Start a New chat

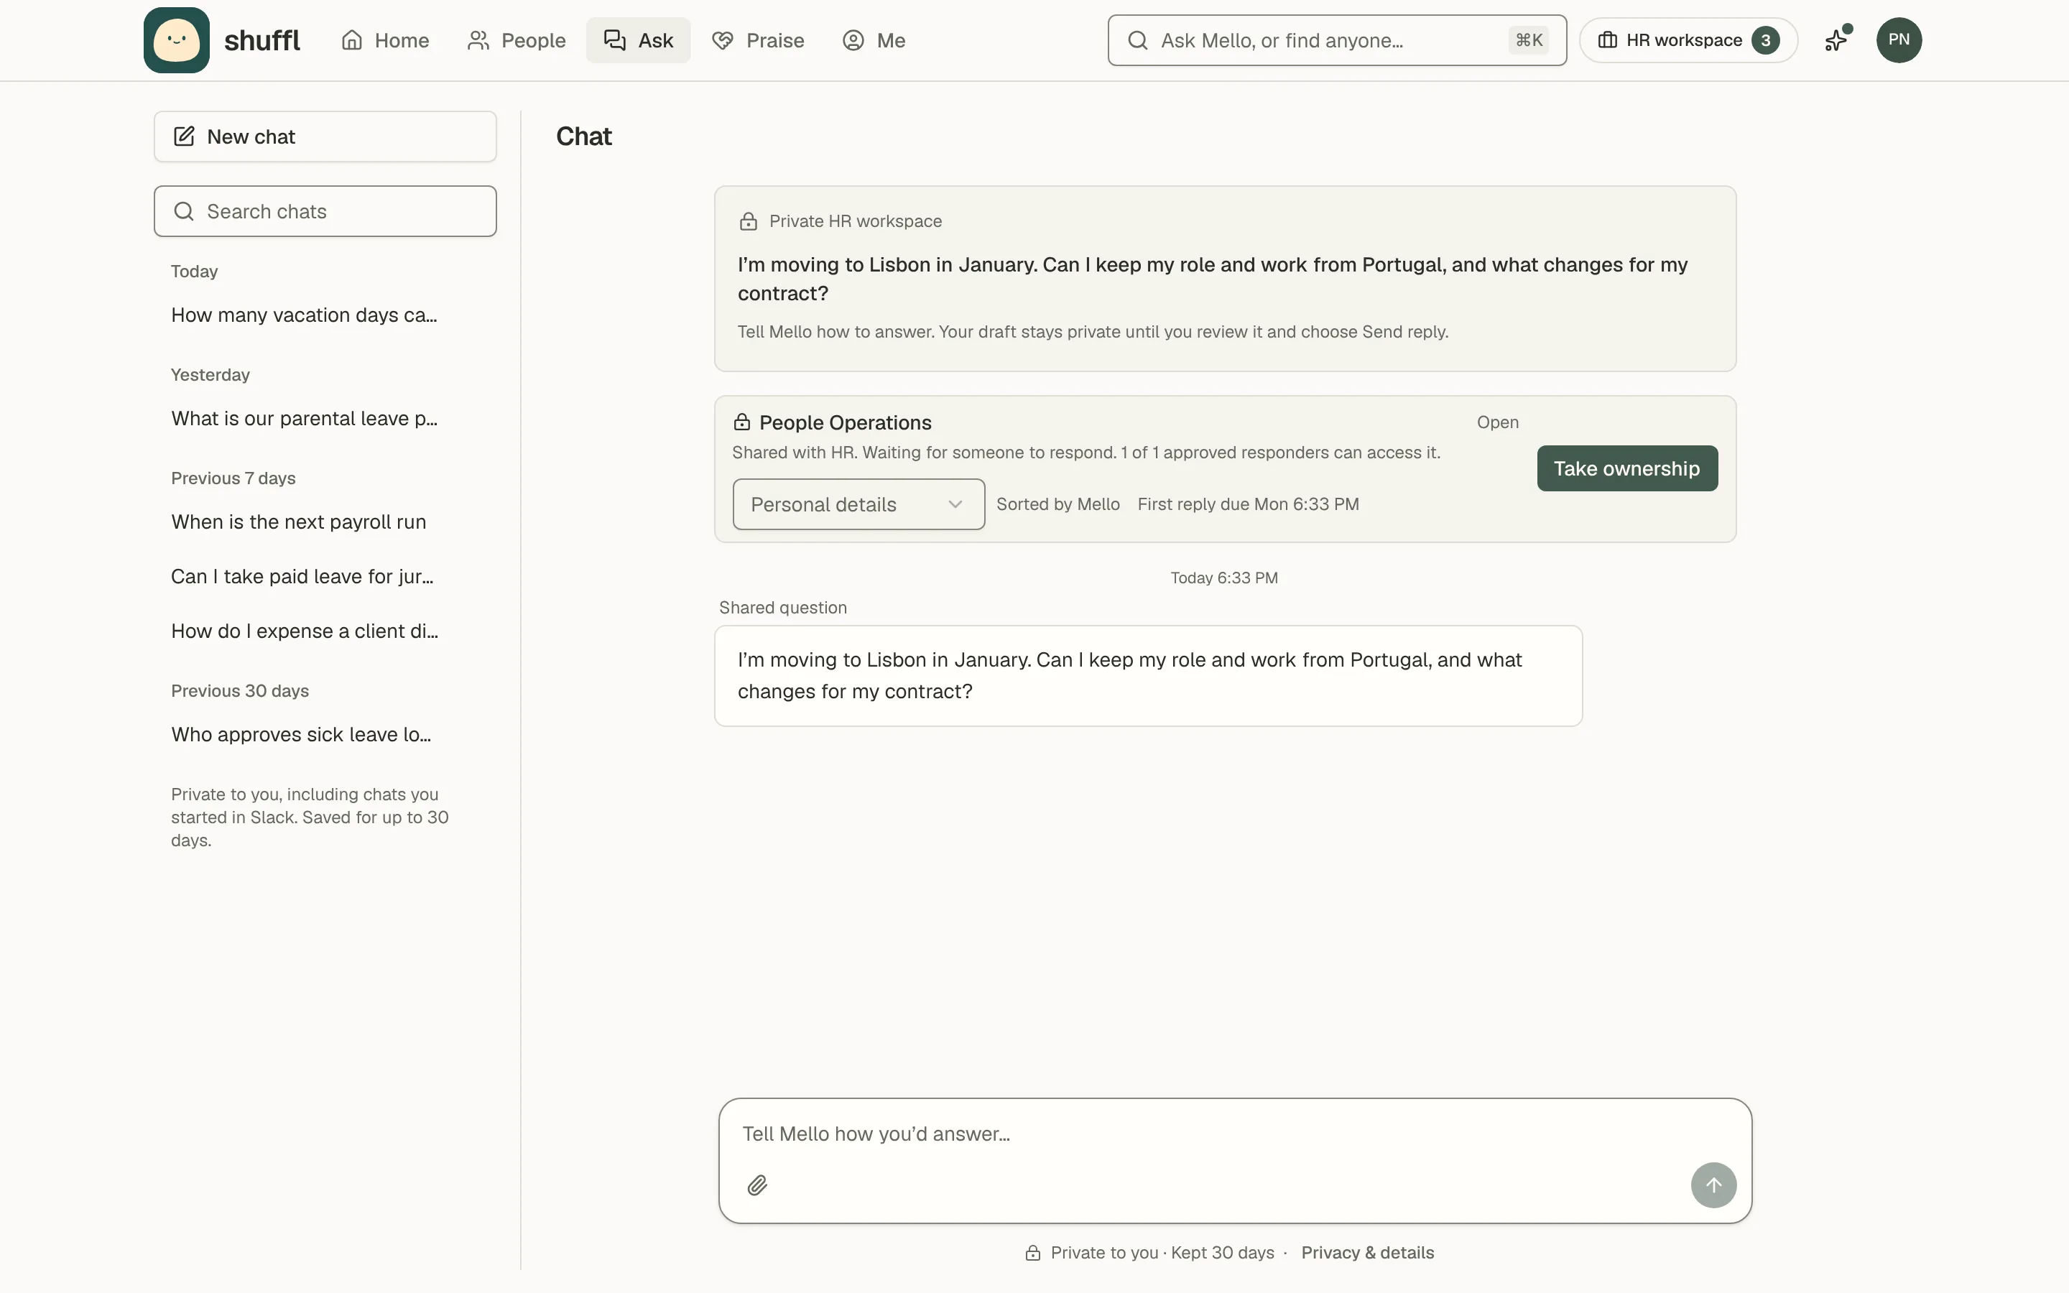325,136
